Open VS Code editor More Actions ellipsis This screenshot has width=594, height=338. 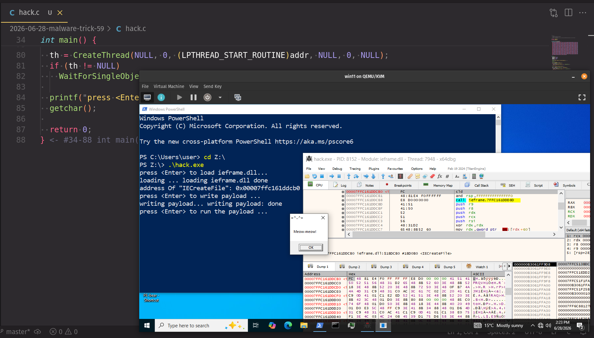(x=583, y=13)
